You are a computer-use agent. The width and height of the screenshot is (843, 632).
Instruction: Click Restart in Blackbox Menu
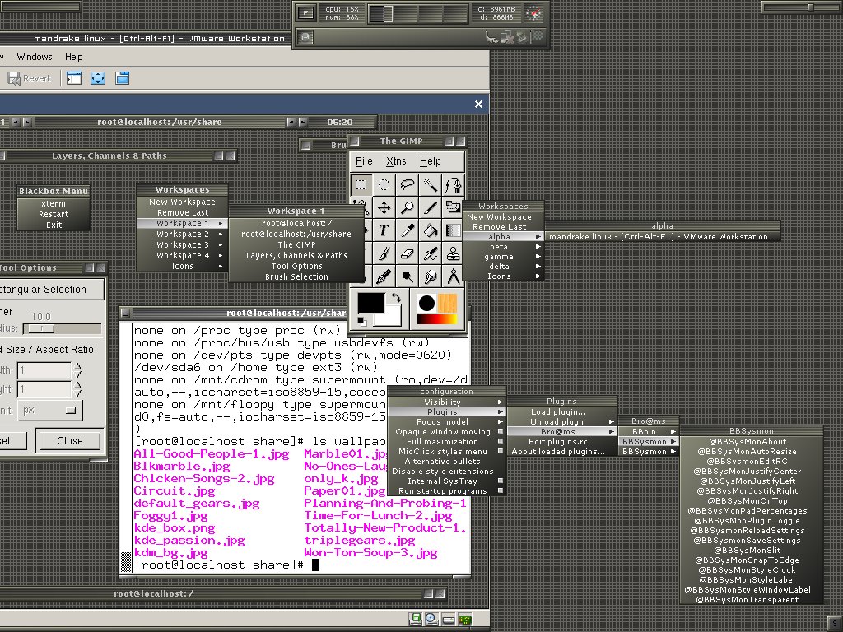54,215
